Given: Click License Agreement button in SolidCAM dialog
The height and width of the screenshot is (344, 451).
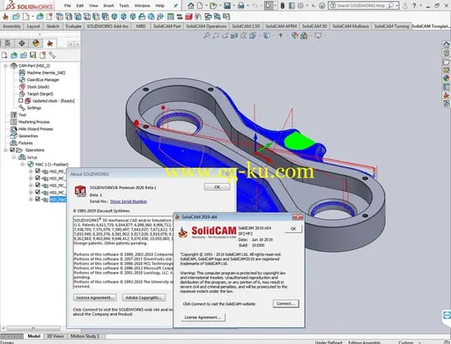Looking at the screenshot, I should [x=203, y=318].
